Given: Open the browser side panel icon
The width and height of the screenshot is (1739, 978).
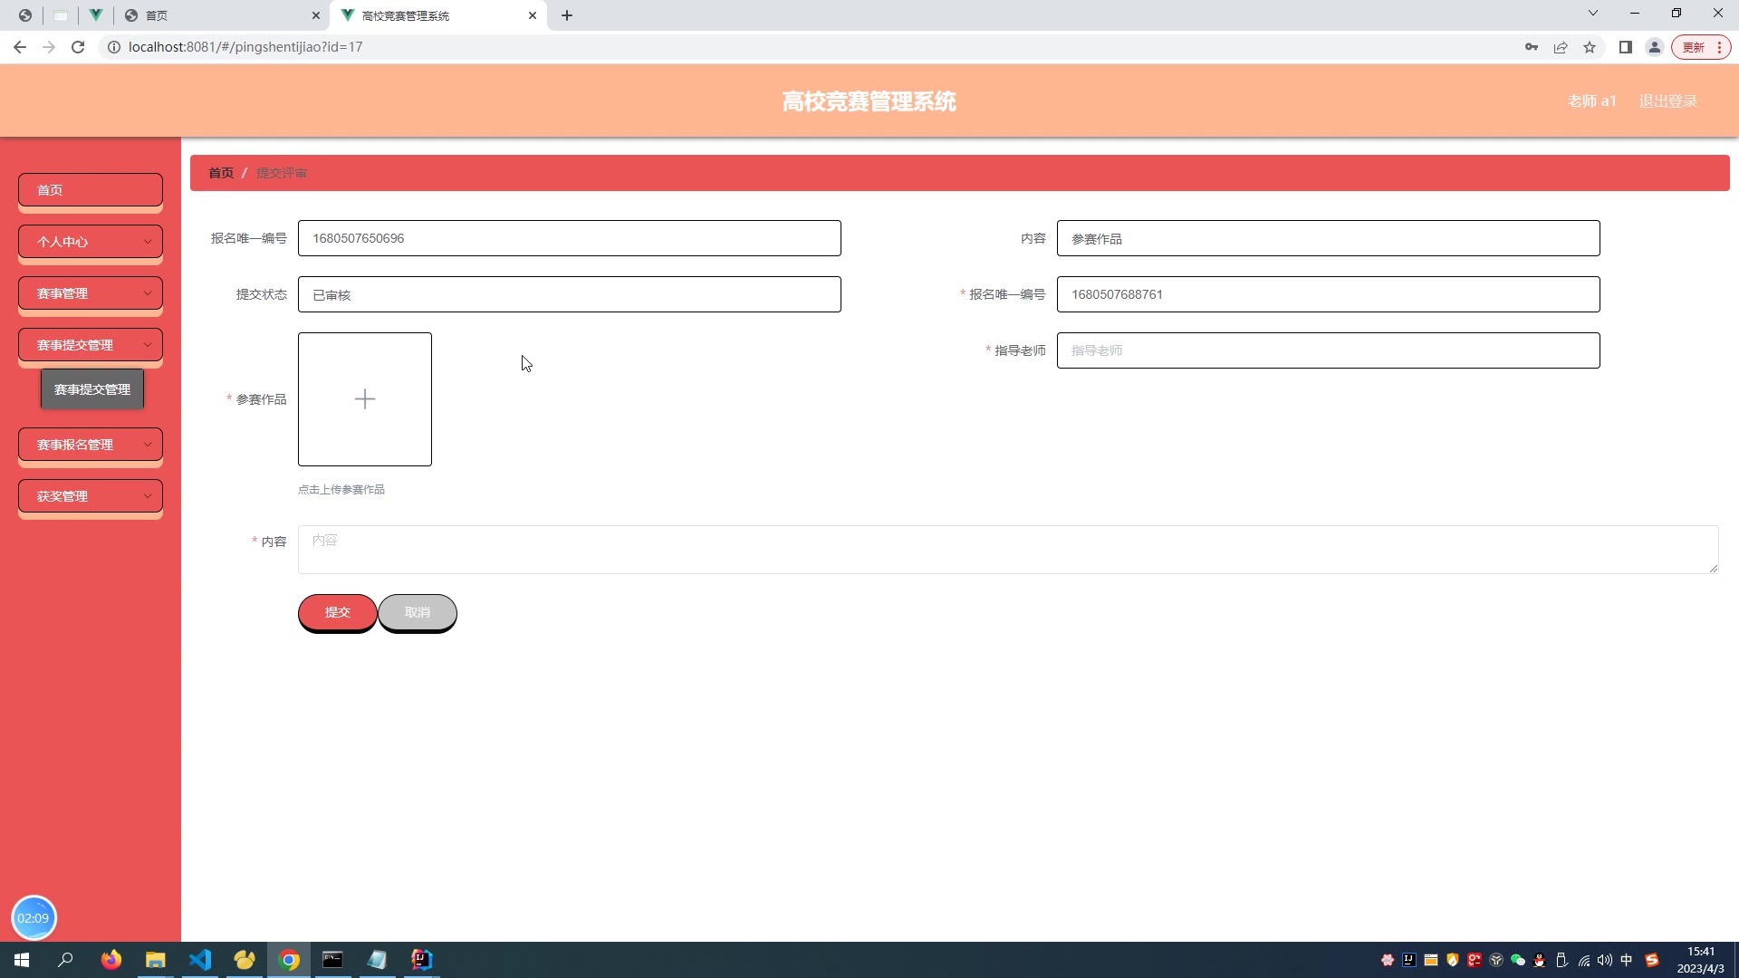Looking at the screenshot, I should pos(1626,47).
